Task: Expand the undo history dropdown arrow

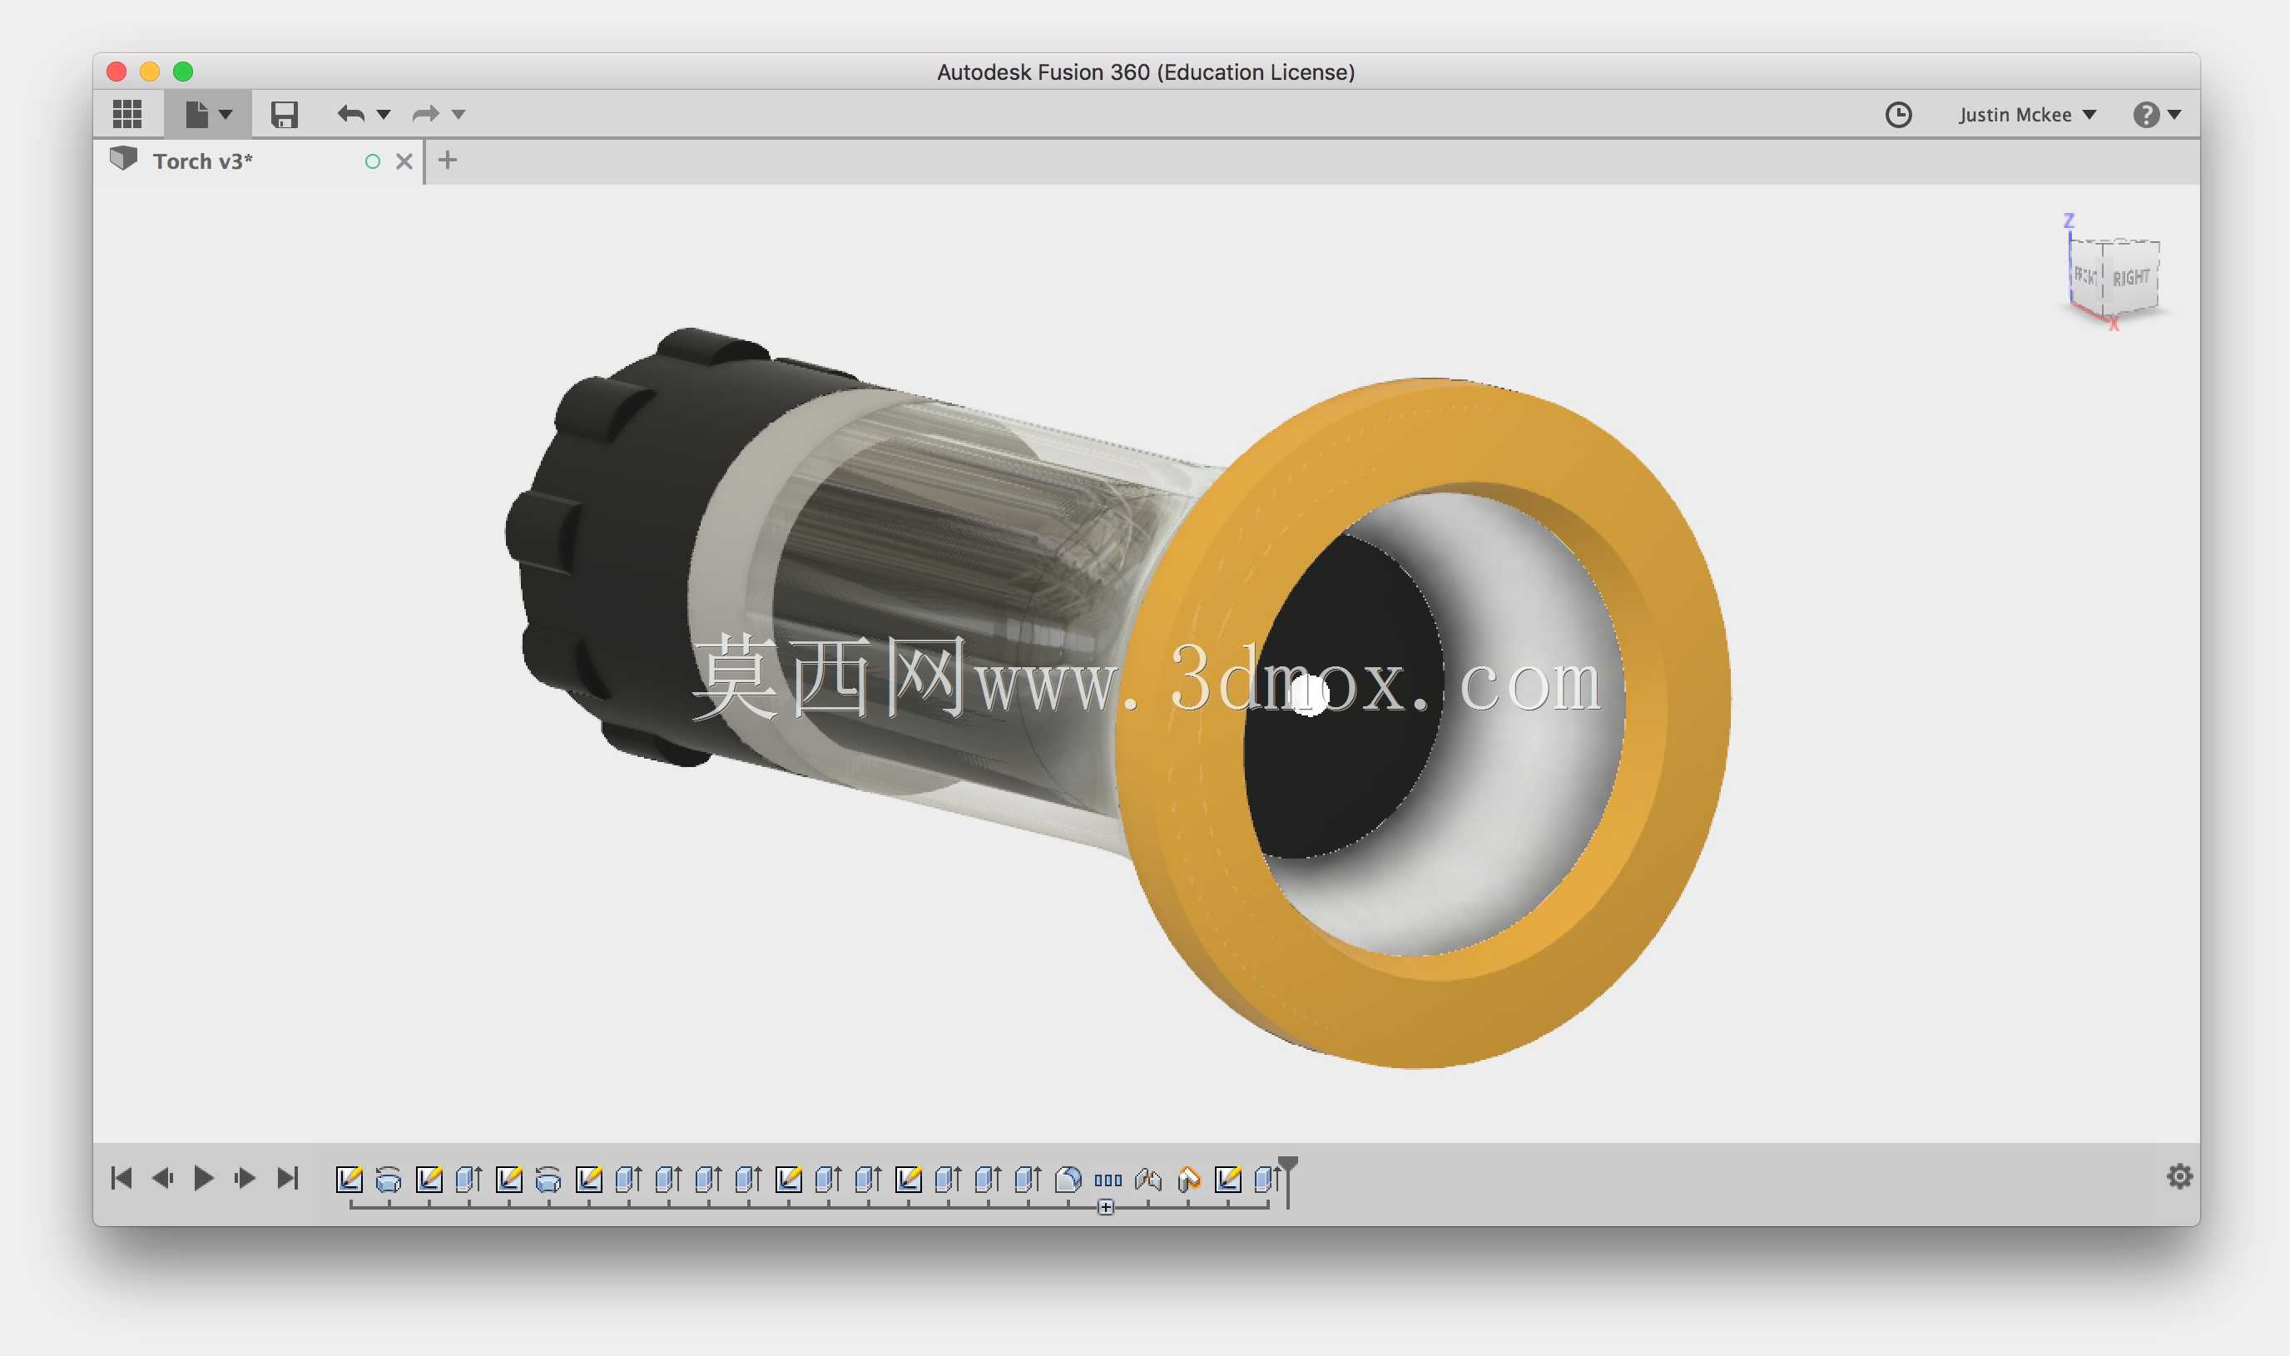Action: [x=384, y=114]
